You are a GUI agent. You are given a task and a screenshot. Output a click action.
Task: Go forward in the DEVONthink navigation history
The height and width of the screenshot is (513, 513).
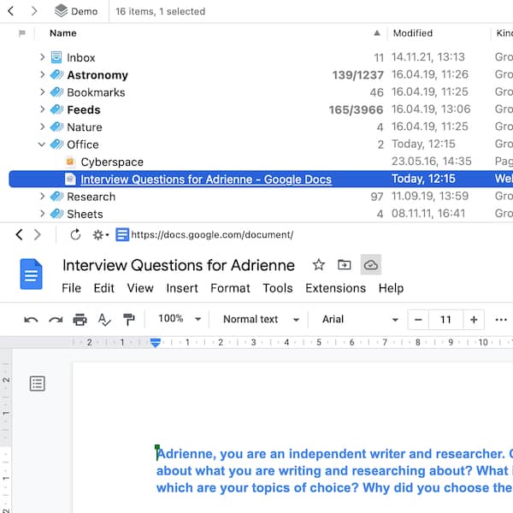coord(34,11)
